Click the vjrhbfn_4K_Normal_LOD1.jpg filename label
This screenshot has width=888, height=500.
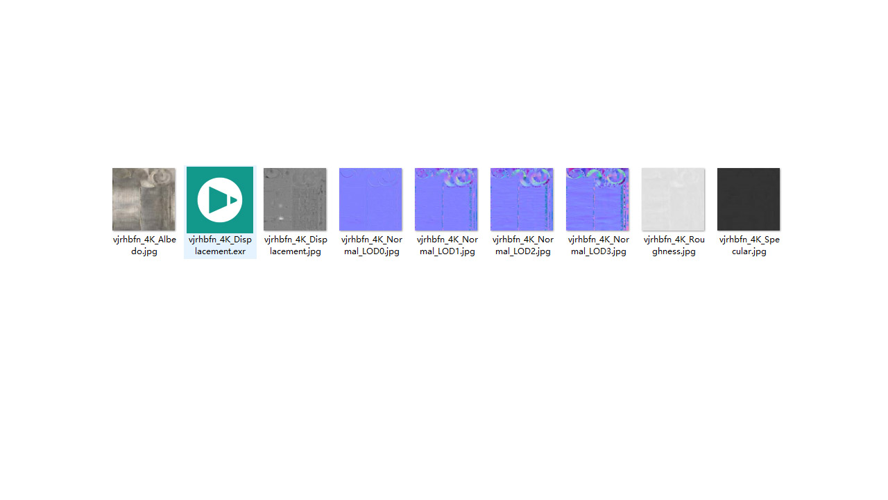pos(447,245)
